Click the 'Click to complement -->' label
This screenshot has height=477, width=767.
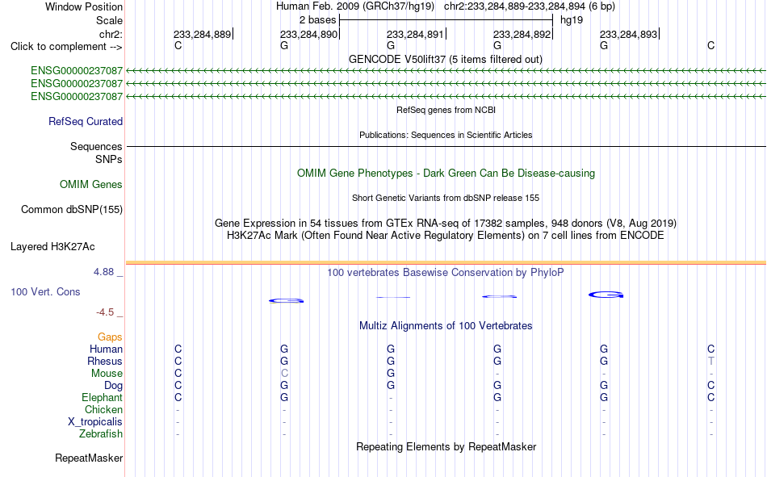click(66, 47)
